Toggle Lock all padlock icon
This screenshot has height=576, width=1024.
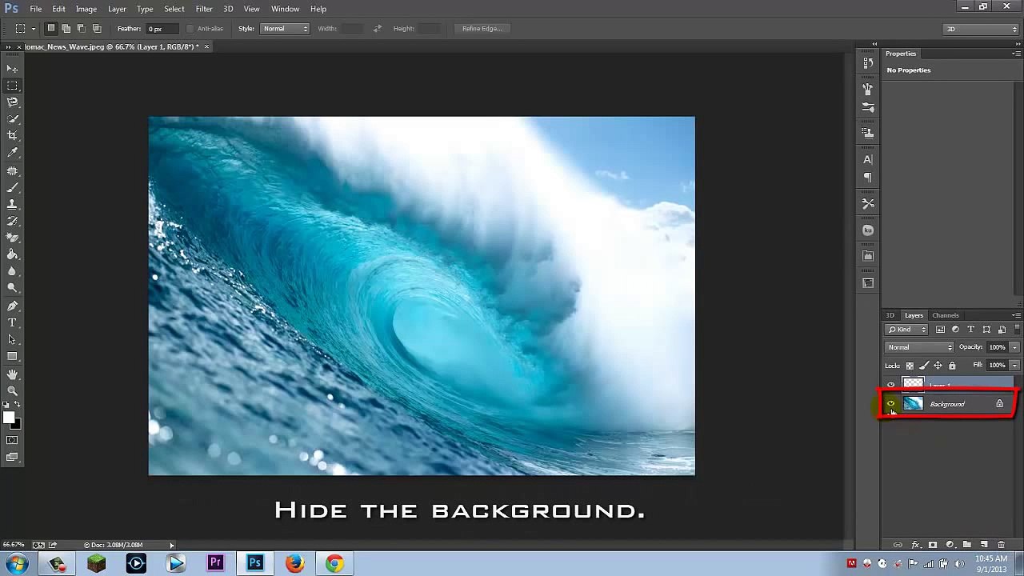point(952,366)
